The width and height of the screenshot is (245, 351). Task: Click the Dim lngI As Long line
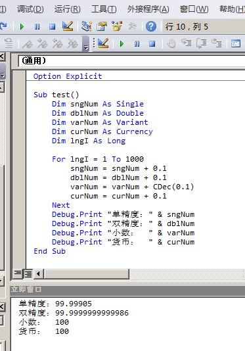pos(89,141)
